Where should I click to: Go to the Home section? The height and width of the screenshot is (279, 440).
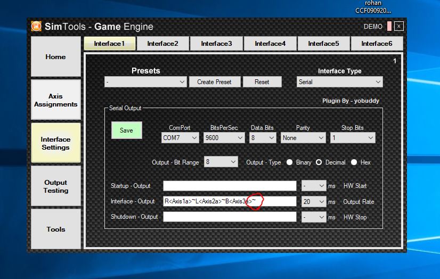pos(55,56)
